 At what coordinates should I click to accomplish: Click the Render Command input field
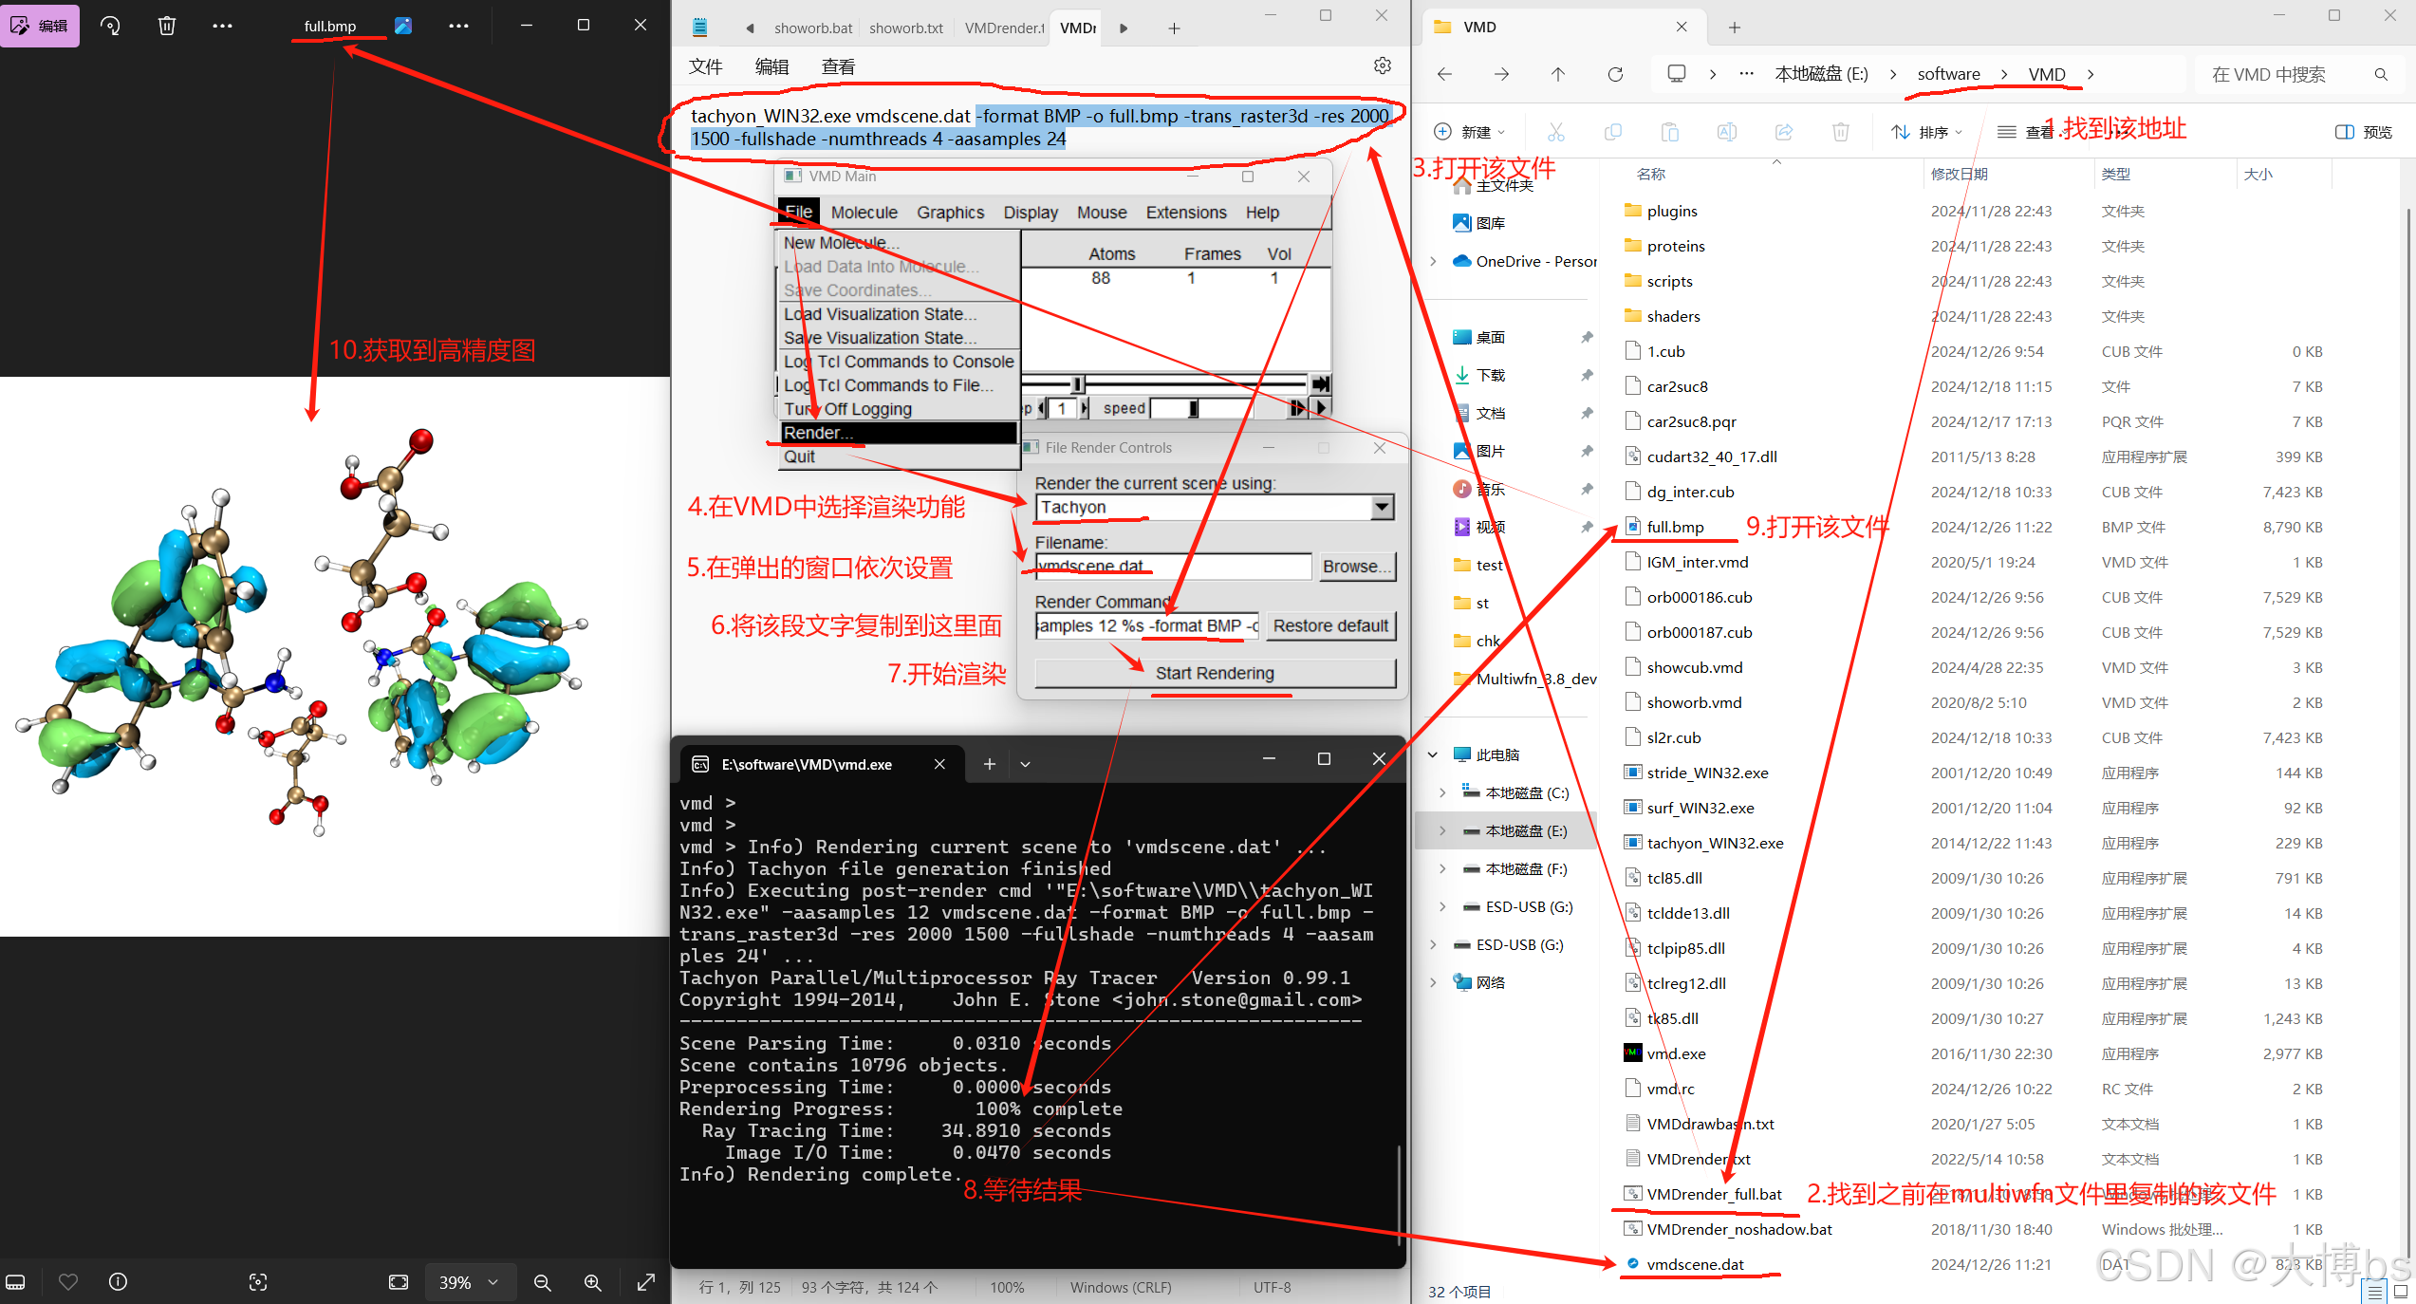point(1146,626)
